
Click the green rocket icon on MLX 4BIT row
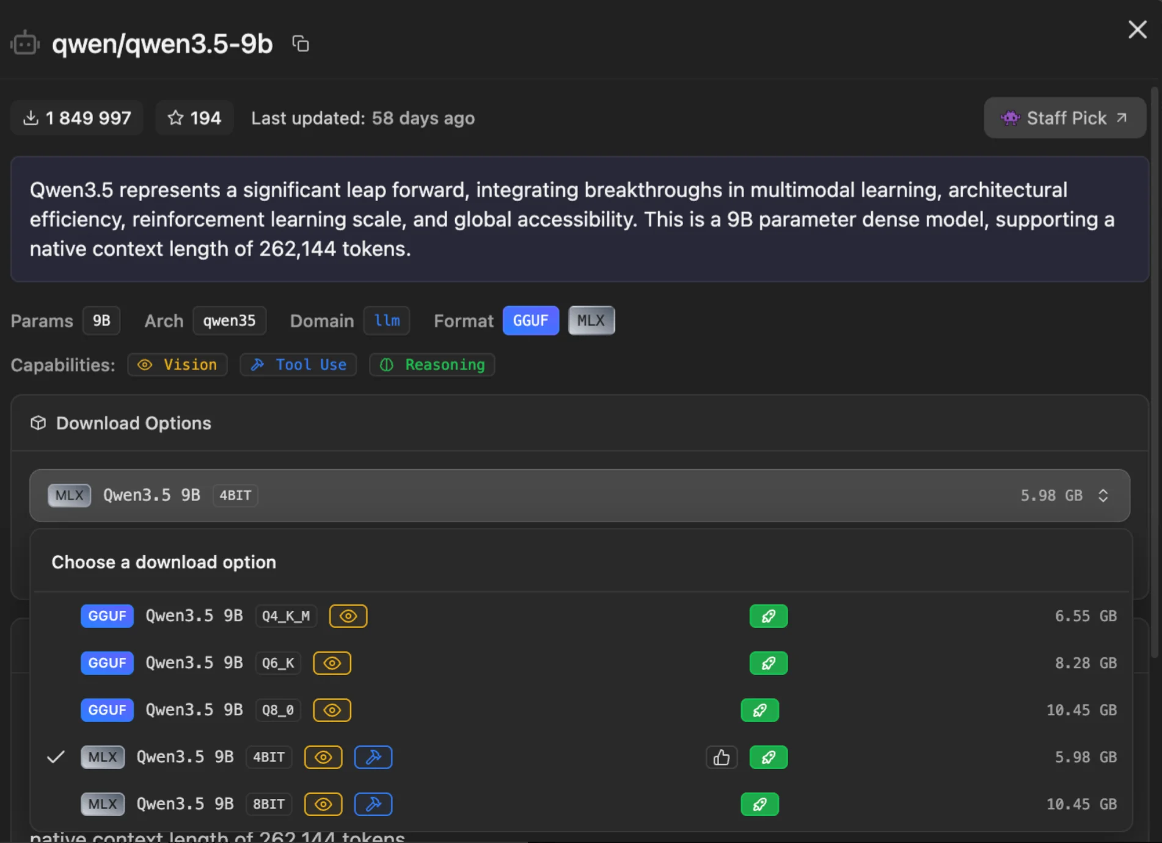[x=769, y=757]
